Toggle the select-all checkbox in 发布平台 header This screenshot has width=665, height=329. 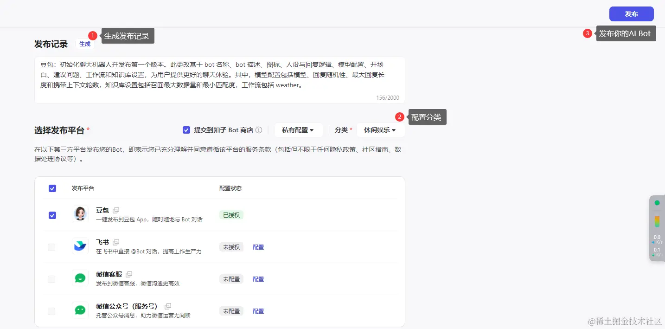[x=52, y=188]
